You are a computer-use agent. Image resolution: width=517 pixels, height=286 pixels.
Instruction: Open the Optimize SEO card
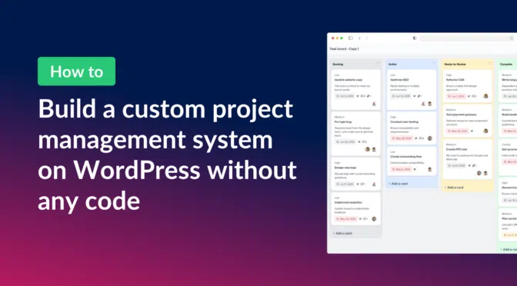point(412,89)
